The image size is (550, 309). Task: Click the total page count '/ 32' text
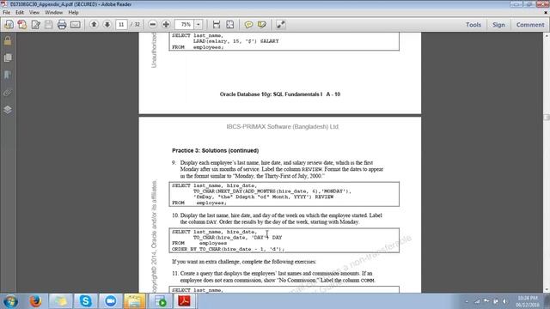click(135, 25)
